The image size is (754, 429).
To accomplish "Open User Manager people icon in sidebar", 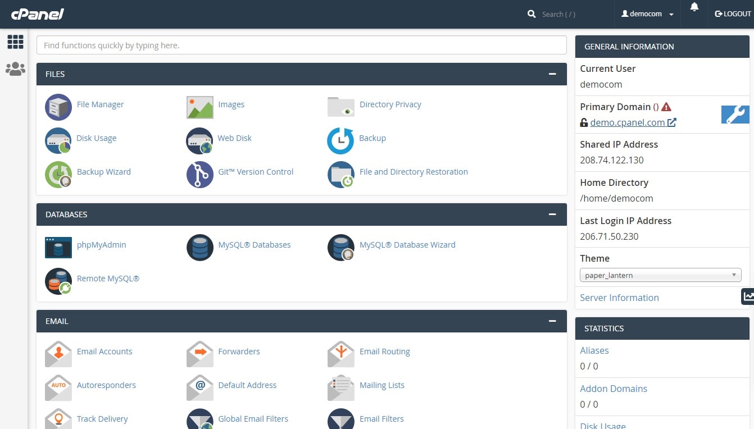I will (15, 69).
